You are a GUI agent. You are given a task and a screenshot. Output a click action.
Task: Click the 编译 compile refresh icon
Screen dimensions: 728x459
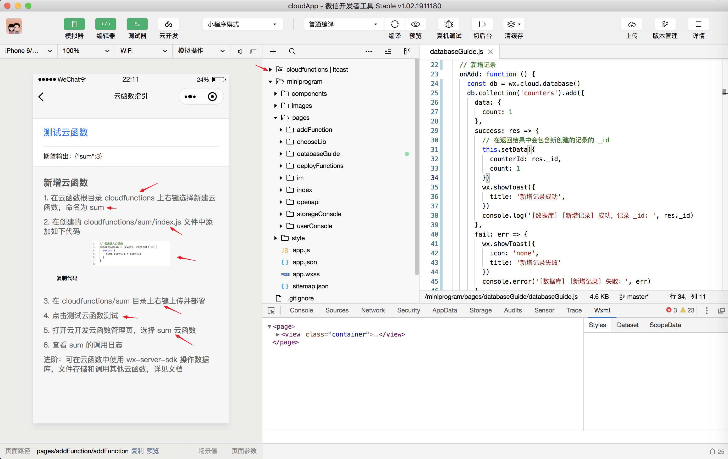(x=395, y=24)
